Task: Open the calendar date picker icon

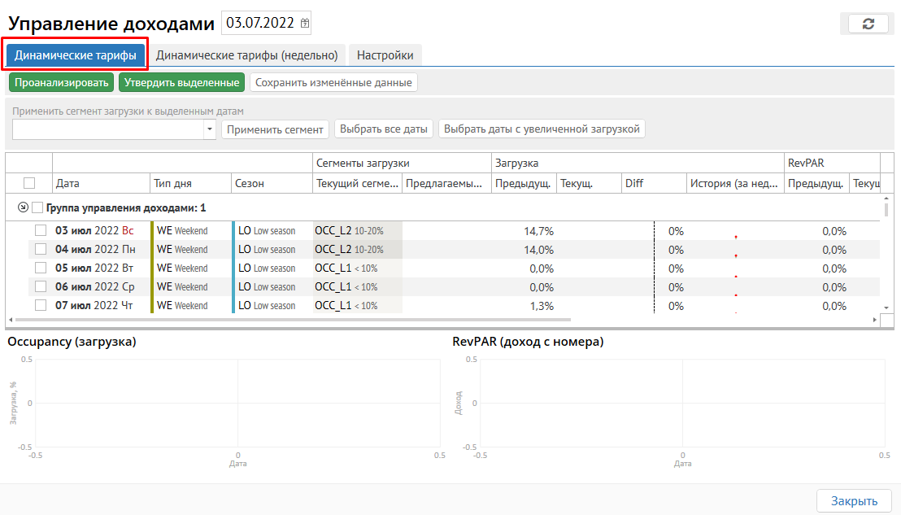Action: point(305,24)
